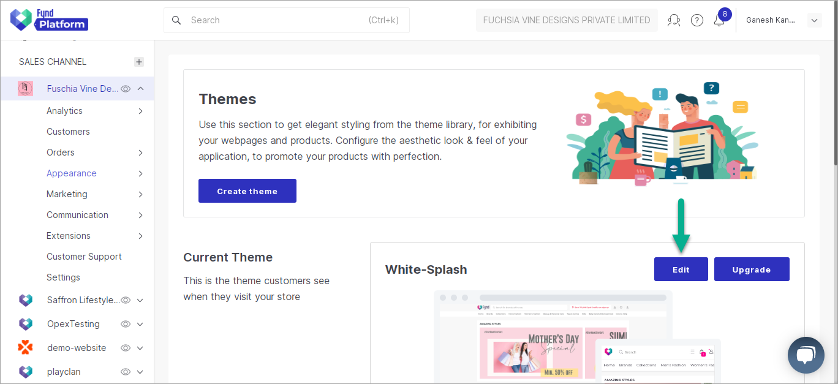This screenshot has height=384, width=838.
Task: Open Orders in the sidebar
Action: coord(61,152)
